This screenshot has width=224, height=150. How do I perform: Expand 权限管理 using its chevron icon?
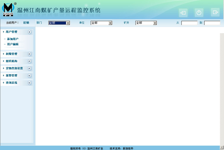click(x=29, y=54)
